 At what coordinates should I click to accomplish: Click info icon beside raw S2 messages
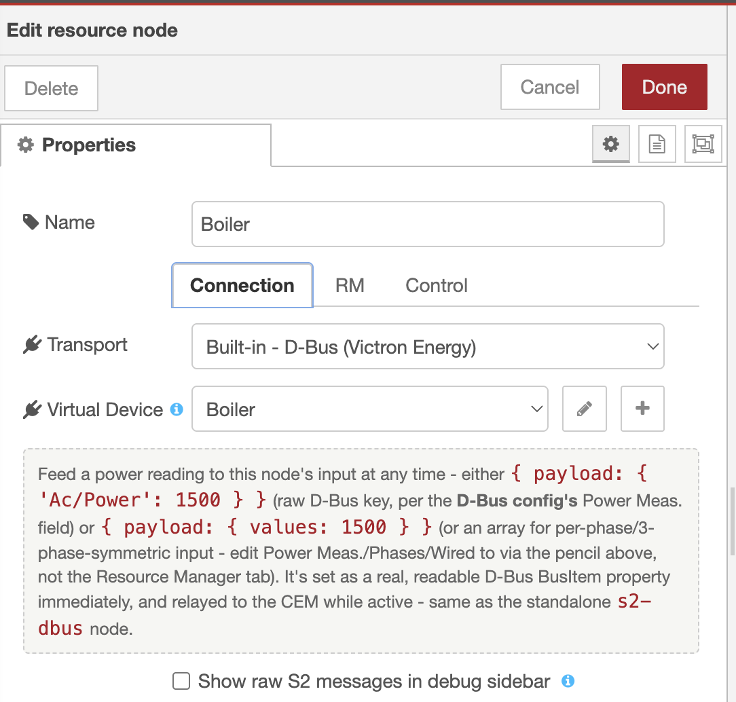pos(568,681)
